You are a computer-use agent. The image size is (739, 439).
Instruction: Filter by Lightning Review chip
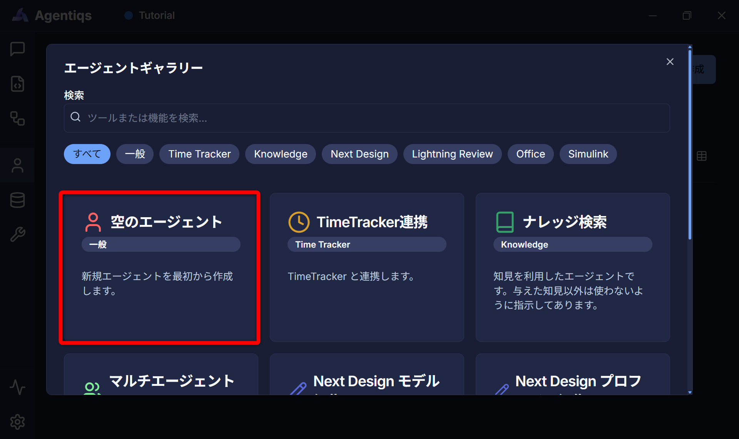tap(452, 154)
